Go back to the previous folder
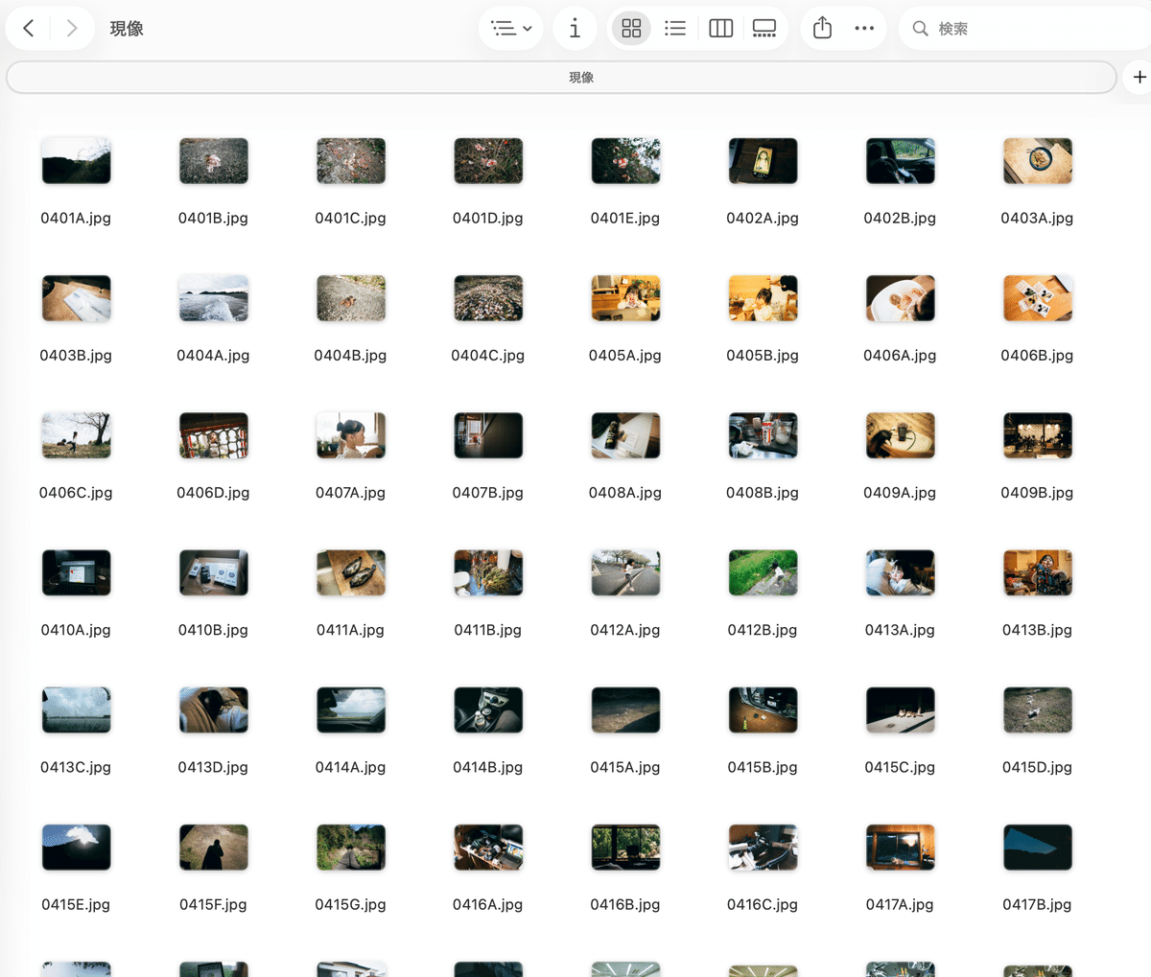This screenshot has height=977, width=1151. [x=29, y=29]
